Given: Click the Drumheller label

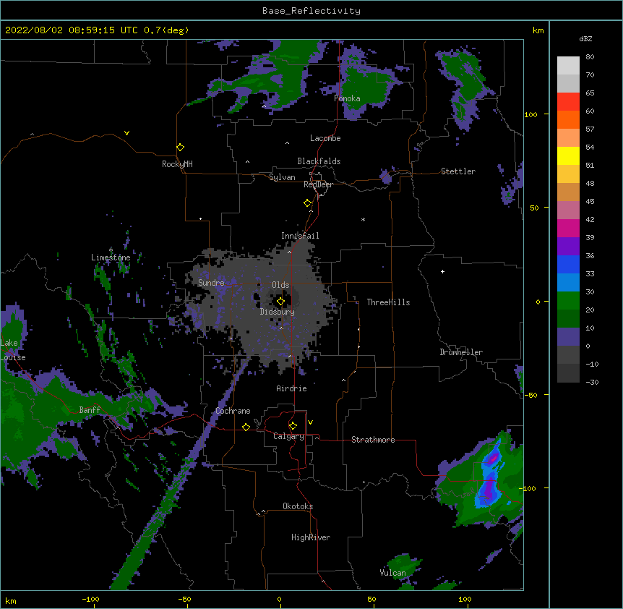Looking at the screenshot, I should coord(461,352).
